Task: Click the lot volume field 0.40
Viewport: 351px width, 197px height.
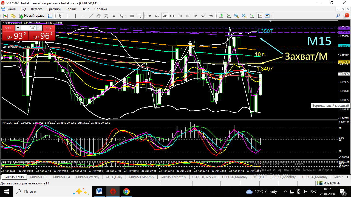Action: click(x=29, y=28)
